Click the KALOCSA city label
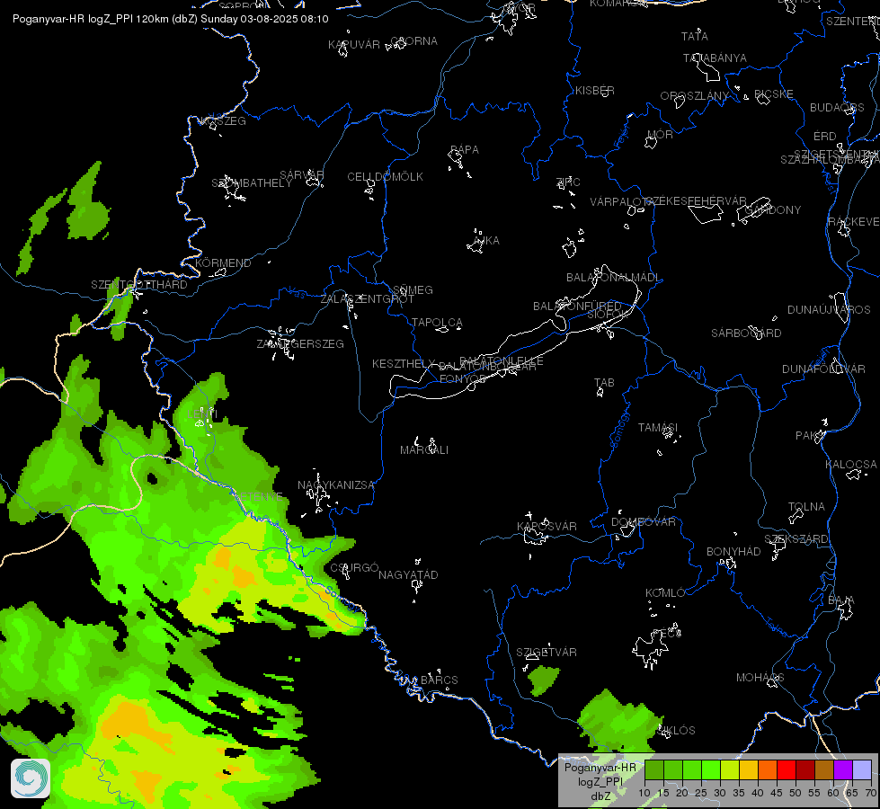 tap(851, 465)
